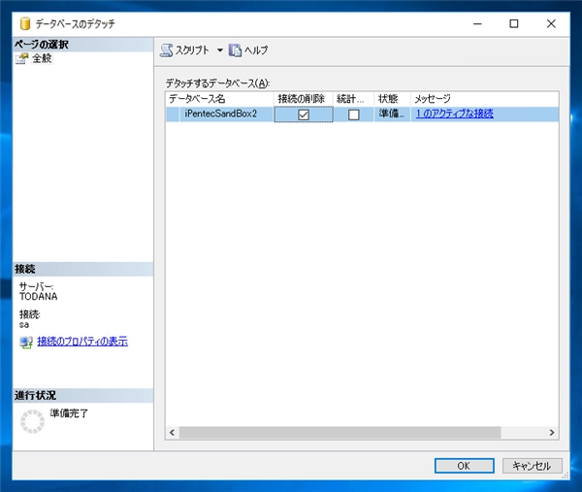Select the iPentecSandBox2 database name cell
The height and width of the screenshot is (492, 582).
[x=227, y=114]
